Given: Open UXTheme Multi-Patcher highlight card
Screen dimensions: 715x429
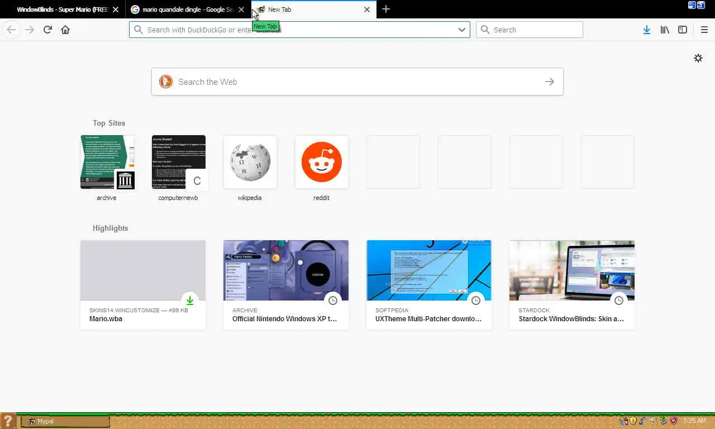Looking at the screenshot, I should tap(429, 285).
